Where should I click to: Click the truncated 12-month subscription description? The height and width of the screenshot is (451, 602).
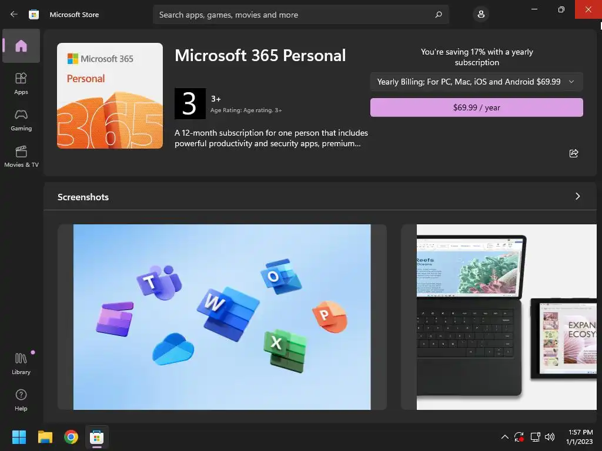click(x=271, y=138)
